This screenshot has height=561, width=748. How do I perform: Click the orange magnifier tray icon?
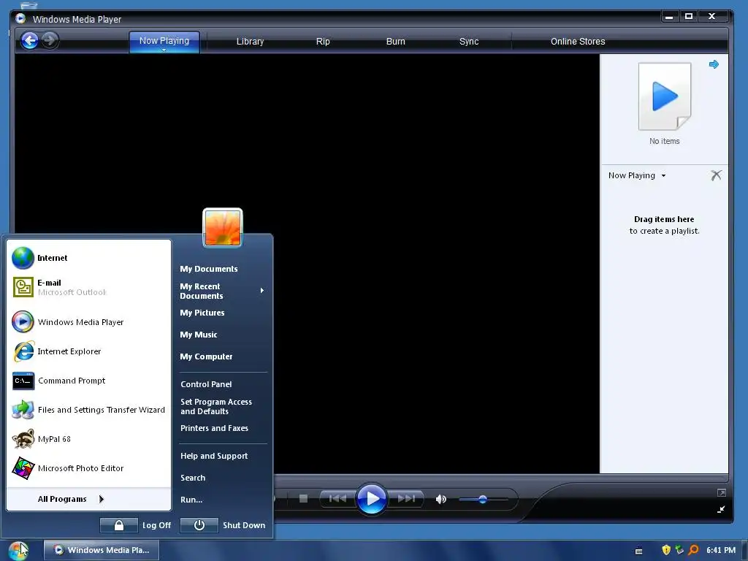coord(693,550)
